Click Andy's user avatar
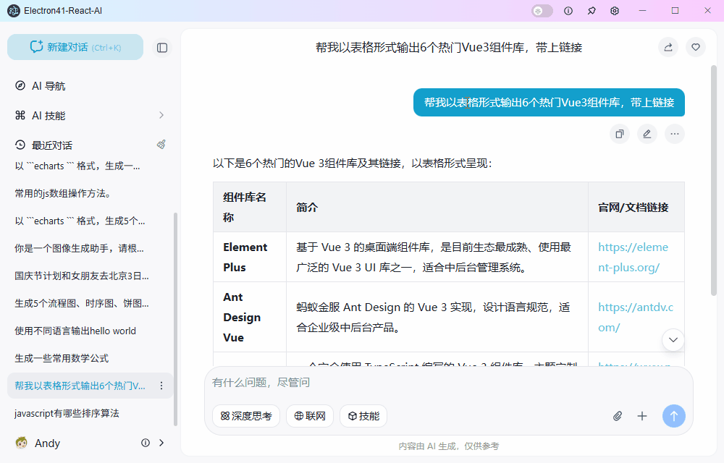 point(21,443)
